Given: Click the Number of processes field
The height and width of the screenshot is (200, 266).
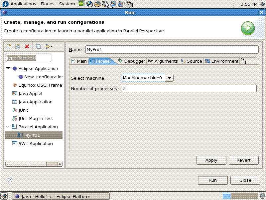Looking at the screenshot, I should [189, 88].
